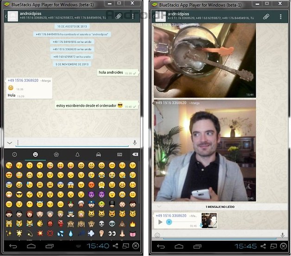Viewport: 291px width, 256px height.
Task: Insert the guardsman black hat emoji
Action: point(112,204)
